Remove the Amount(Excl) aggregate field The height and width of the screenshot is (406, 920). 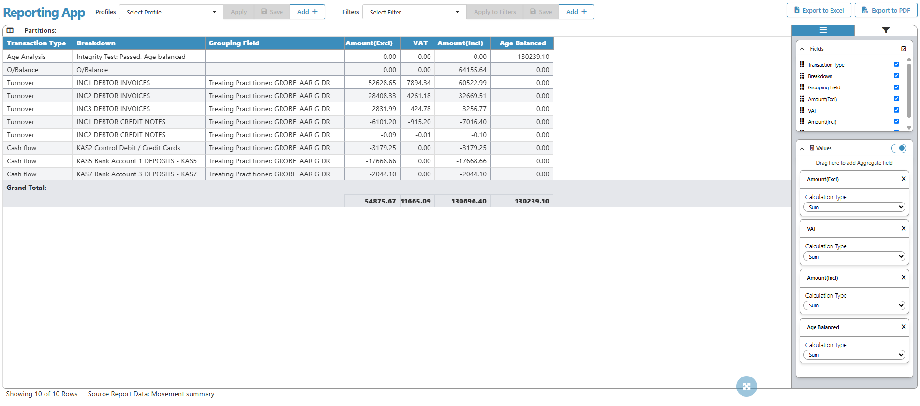point(903,179)
